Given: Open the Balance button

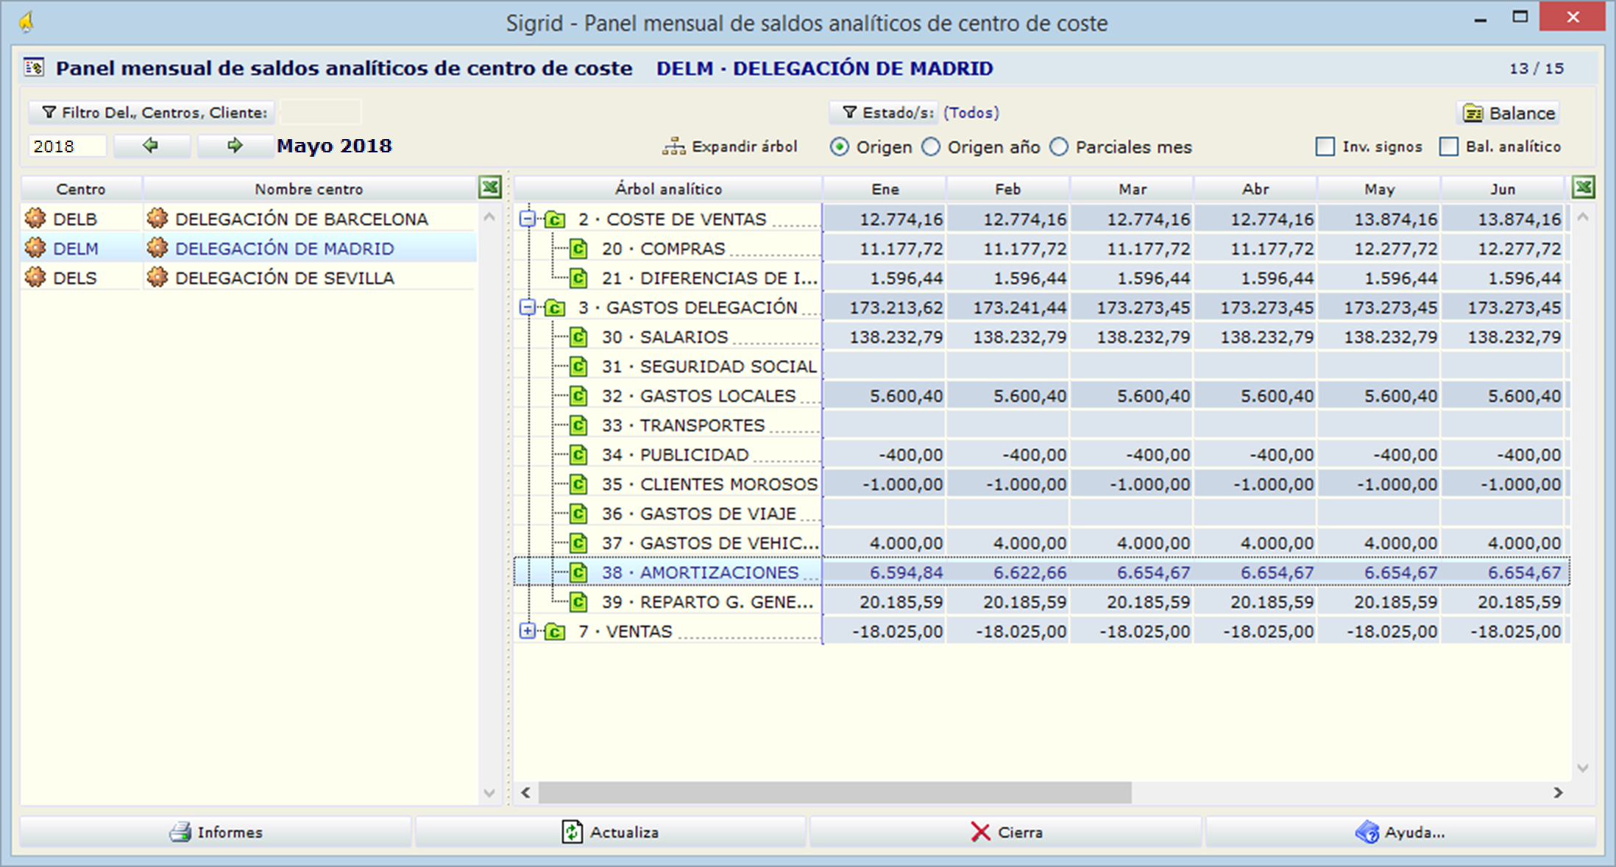Looking at the screenshot, I should coord(1509,113).
